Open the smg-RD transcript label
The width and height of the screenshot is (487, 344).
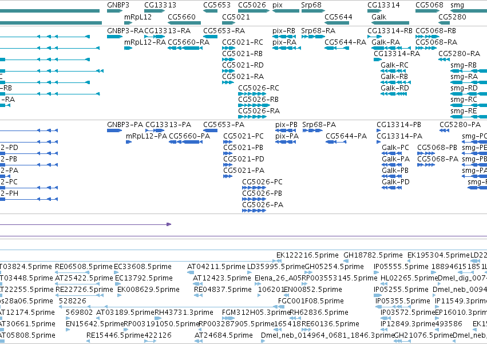(x=464, y=88)
